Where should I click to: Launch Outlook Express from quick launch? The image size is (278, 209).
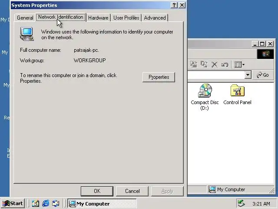coord(56,203)
